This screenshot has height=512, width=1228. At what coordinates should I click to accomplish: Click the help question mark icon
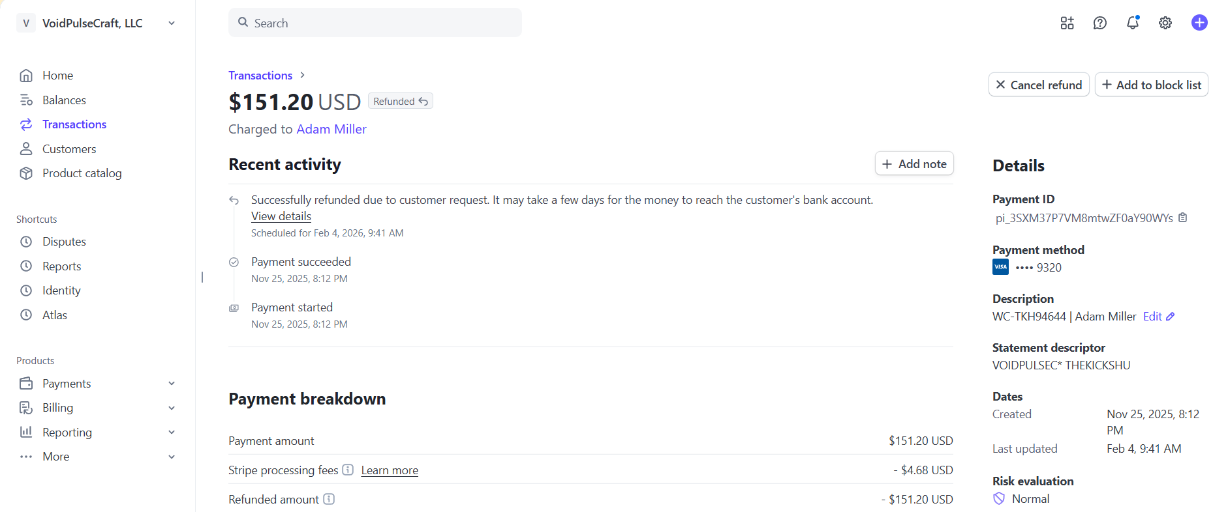click(1100, 23)
